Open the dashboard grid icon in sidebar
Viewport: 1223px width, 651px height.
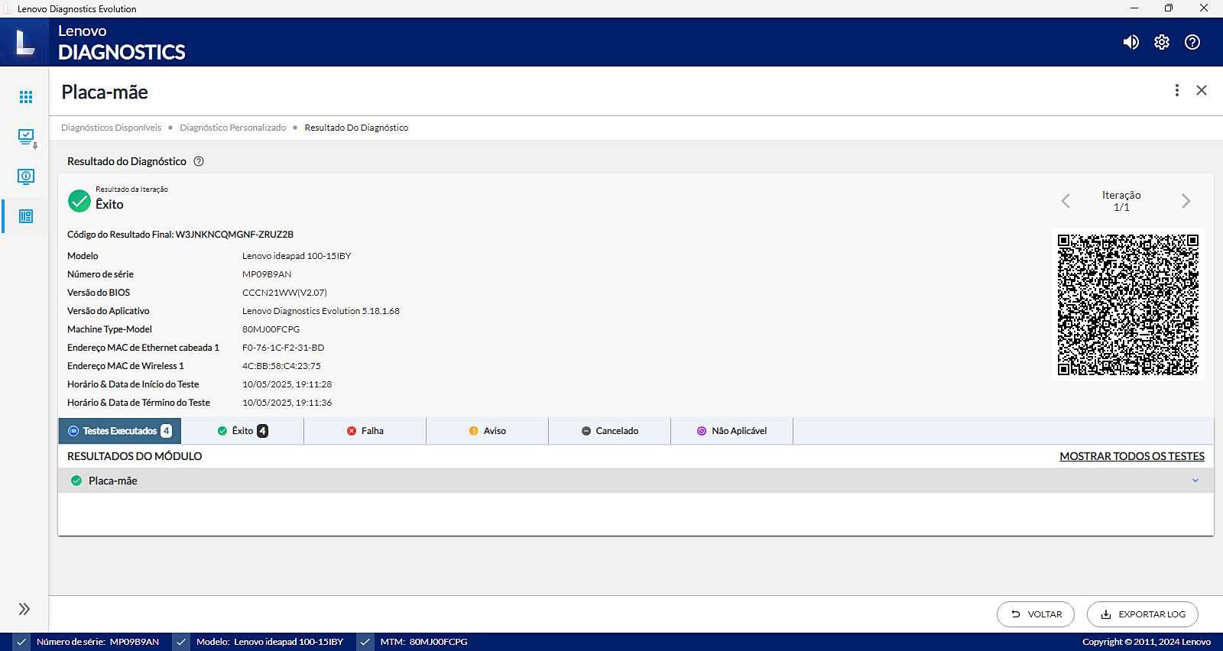26,97
